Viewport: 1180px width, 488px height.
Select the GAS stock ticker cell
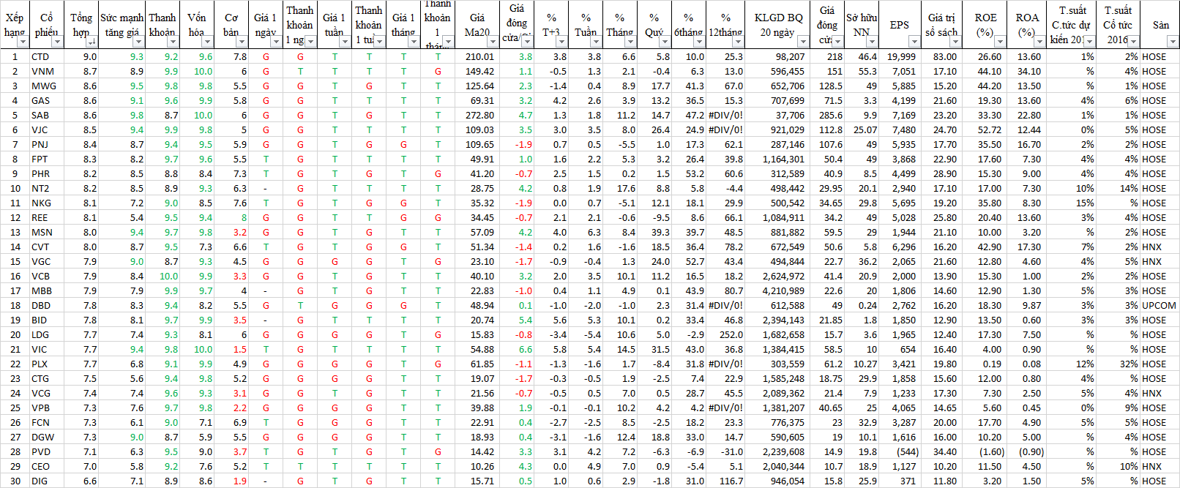(x=46, y=100)
